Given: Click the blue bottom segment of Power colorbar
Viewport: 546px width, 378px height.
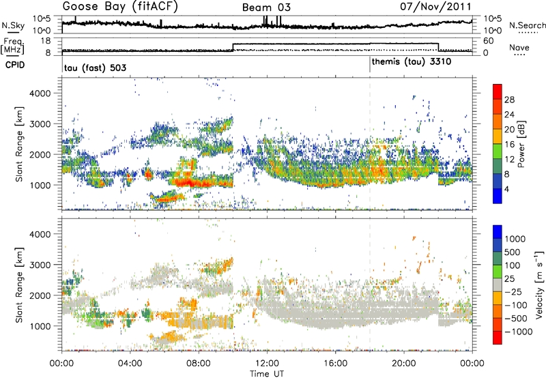Looking at the screenshot, I should pyautogui.click(x=498, y=196).
